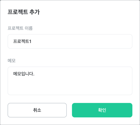Click the word 추가 in the title
Image resolution: width=140 pixels, height=125 pixels.
click(x=35, y=12)
